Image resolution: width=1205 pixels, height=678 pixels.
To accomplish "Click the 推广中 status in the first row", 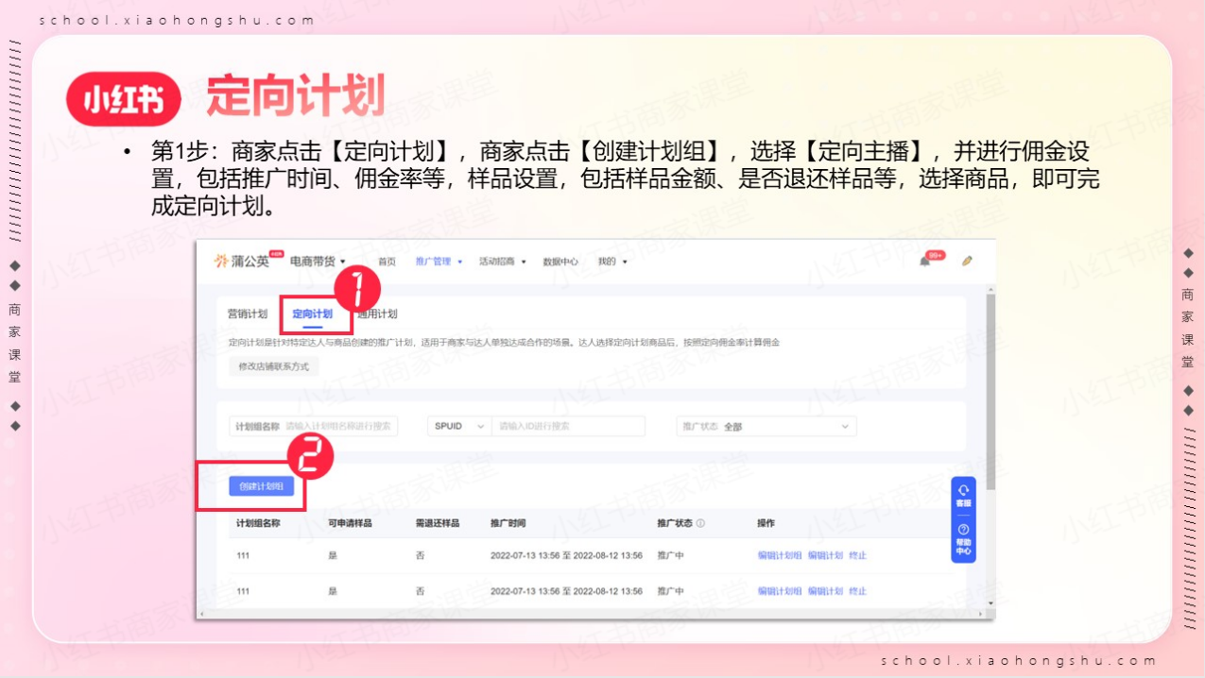I will (670, 555).
